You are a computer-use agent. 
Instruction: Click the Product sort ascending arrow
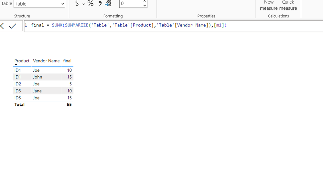(16, 64)
